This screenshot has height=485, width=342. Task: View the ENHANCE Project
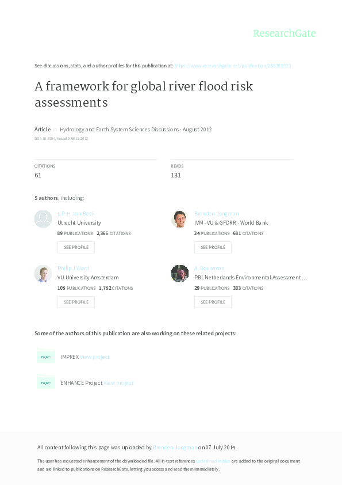pyautogui.click(x=118, y=382)
